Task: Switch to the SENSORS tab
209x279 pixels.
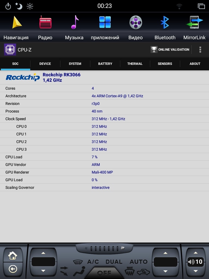Action: pyautogui.click(x=165, y=64)
